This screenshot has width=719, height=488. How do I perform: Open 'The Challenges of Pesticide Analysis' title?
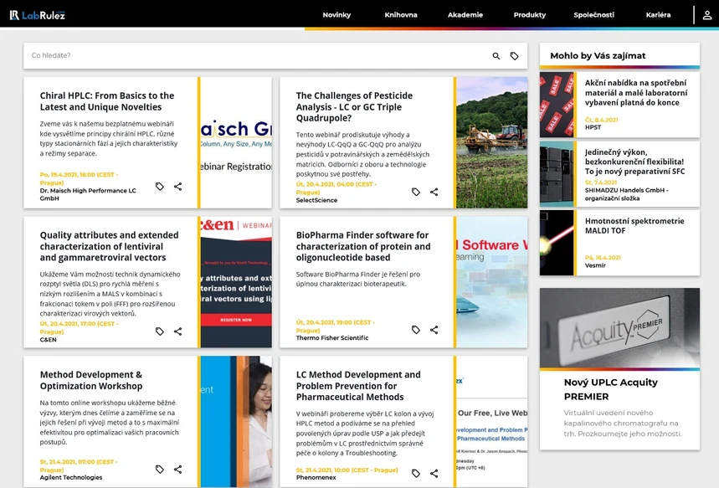pos(354,107)
